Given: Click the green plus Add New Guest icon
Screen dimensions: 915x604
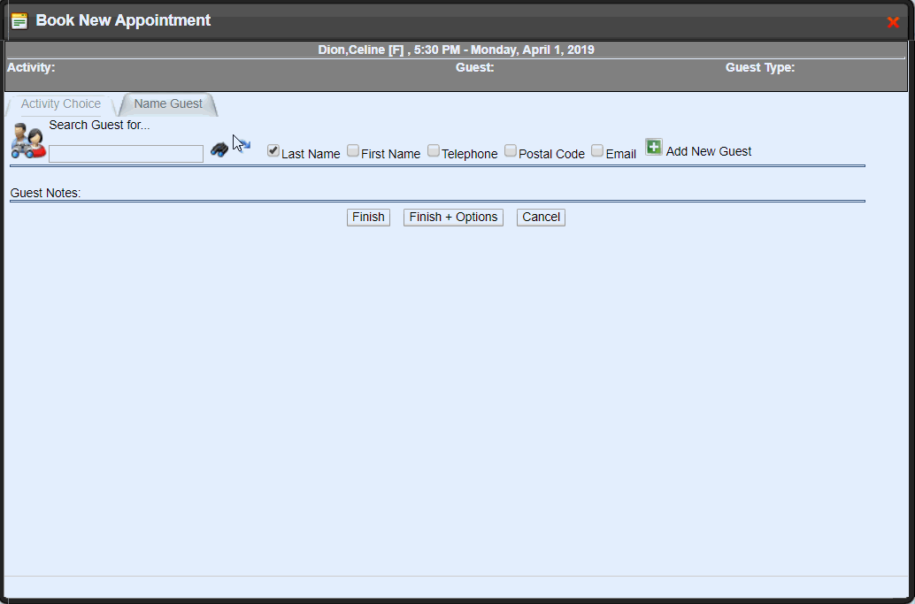Looking at the screenshot, I should point(654,147).
